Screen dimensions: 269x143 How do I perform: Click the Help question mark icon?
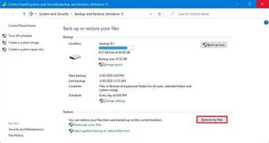point(266,22)
